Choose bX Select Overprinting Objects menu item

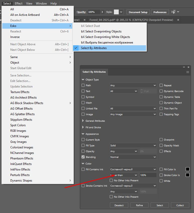101,31
